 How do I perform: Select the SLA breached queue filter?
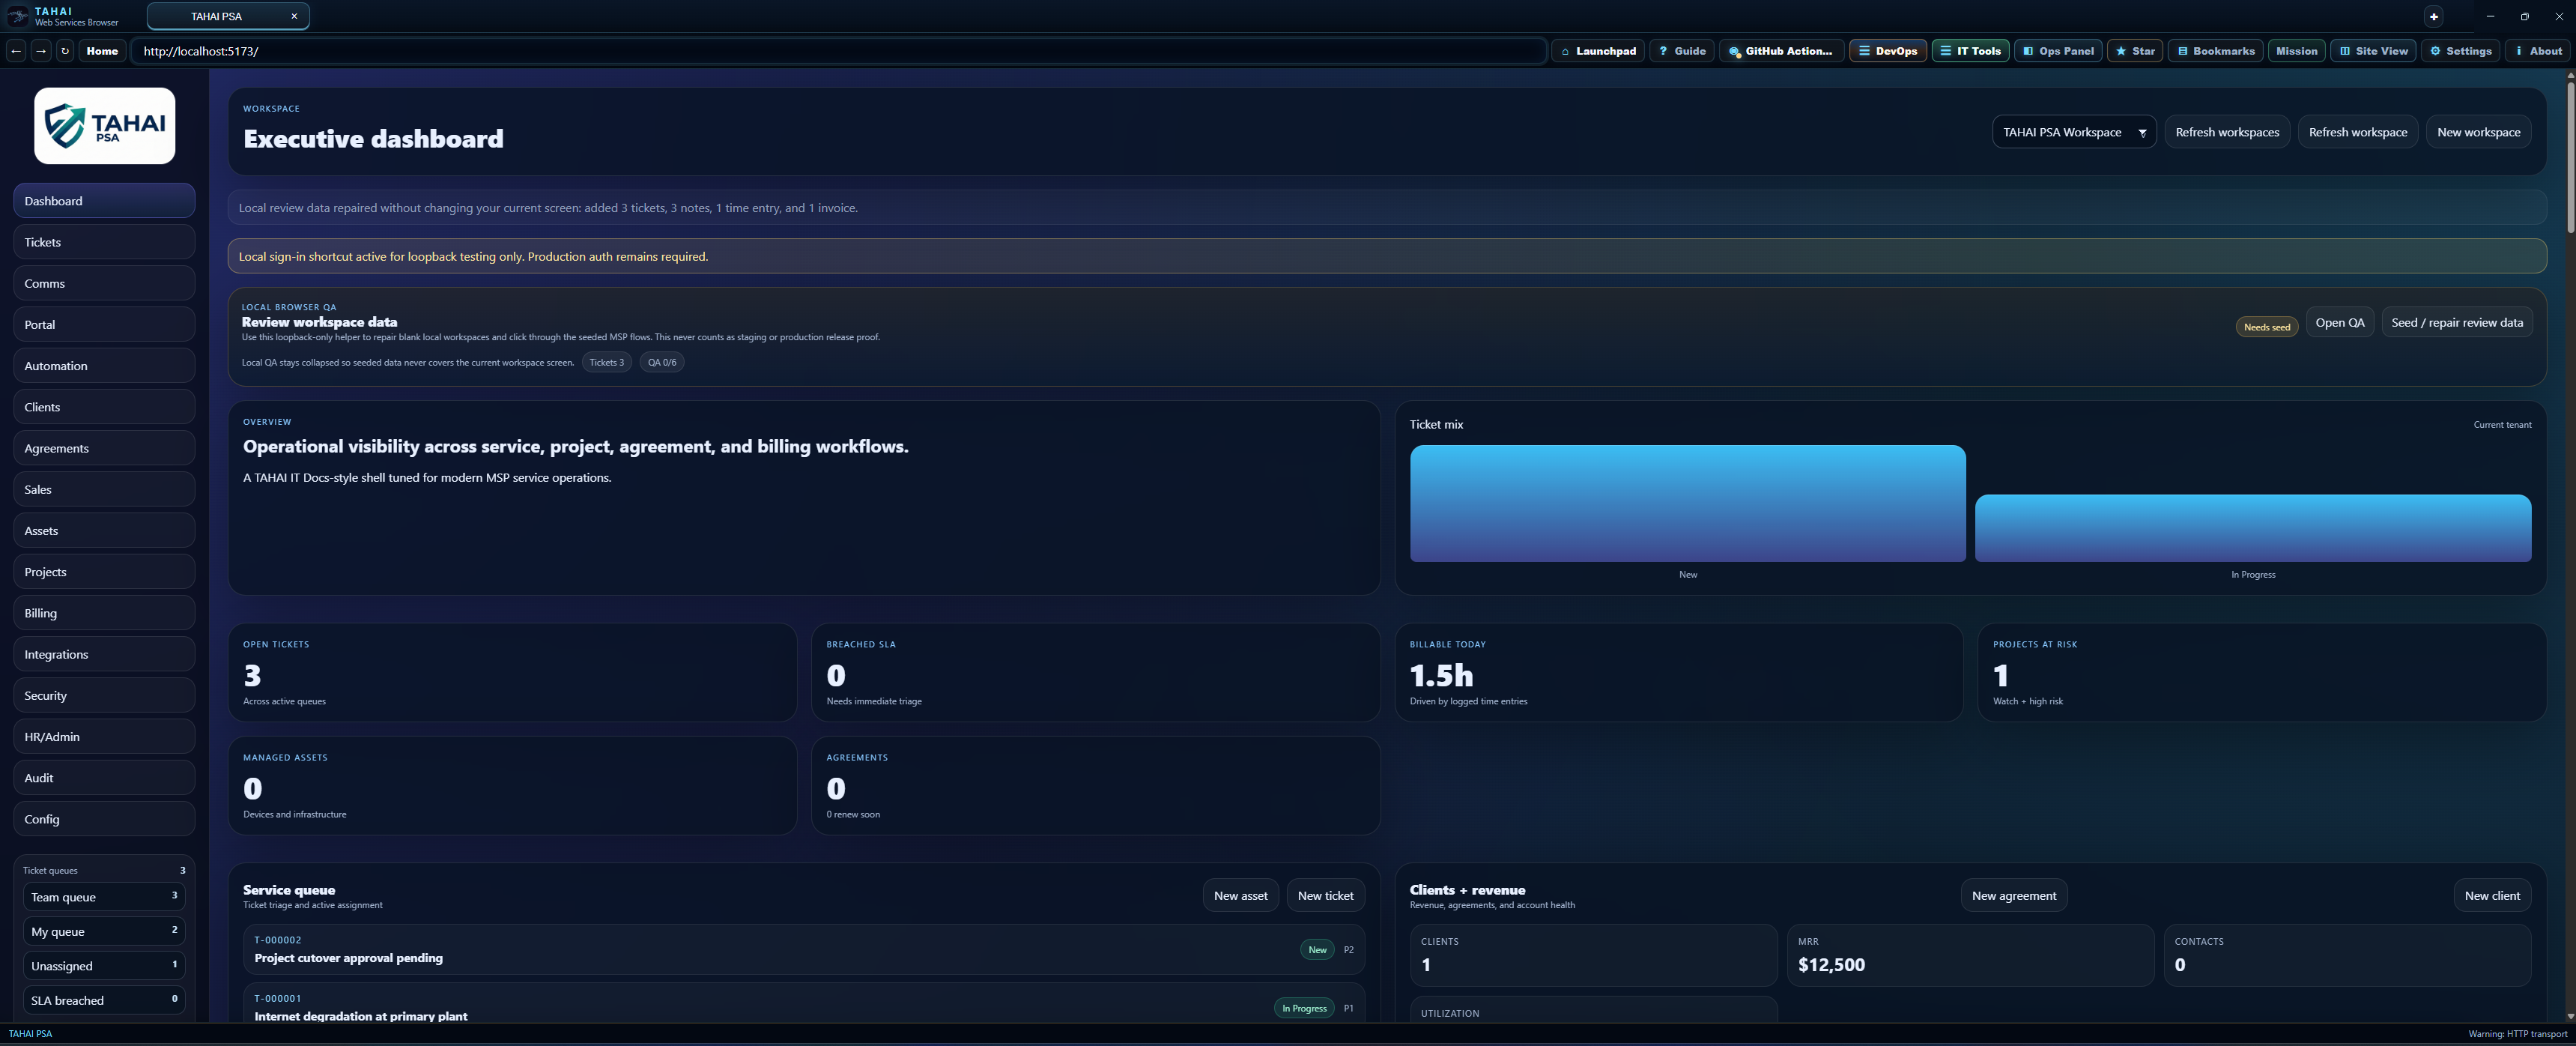coord(104,1000)
